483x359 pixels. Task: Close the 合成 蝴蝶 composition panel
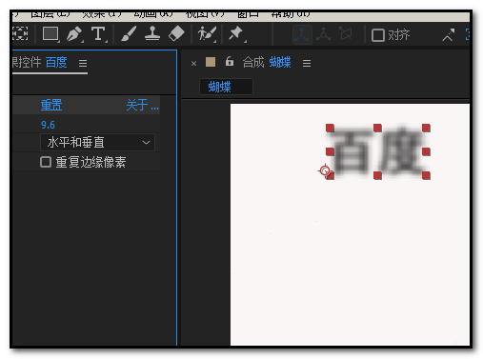[x=193, y=64]
